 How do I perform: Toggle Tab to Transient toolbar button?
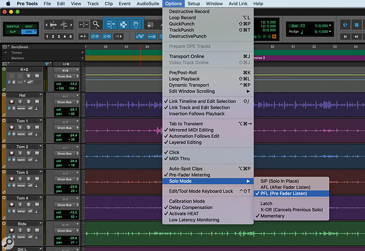coord(83,37)
